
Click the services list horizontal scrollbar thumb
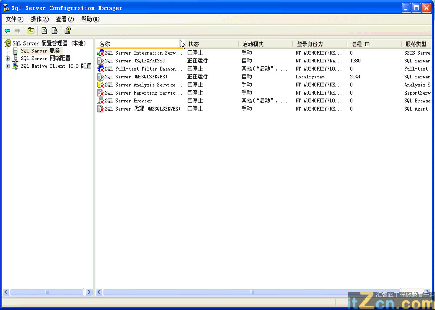point(252,292)
